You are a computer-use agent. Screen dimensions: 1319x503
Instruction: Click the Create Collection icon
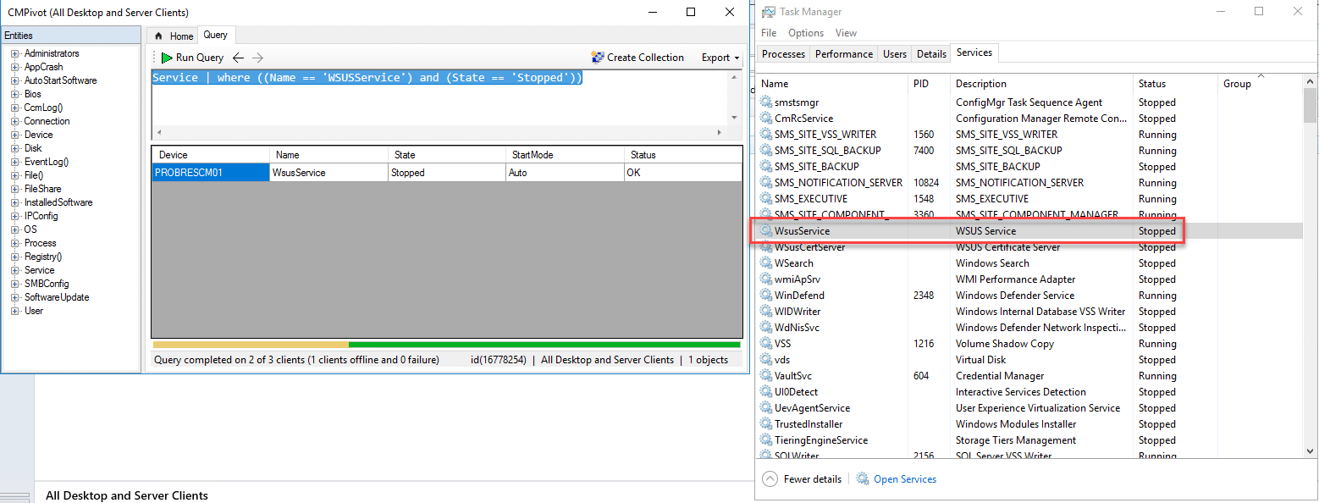click(x=598, y=58)
